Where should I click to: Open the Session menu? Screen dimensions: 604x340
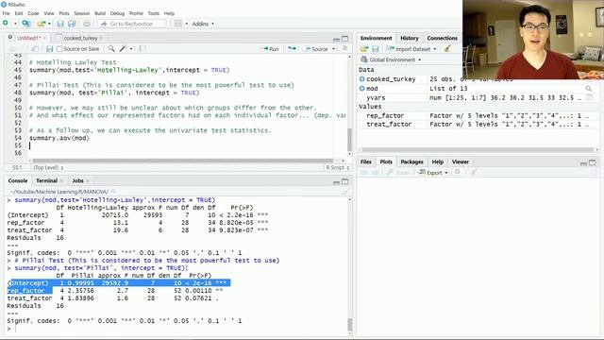pos(82,13)
